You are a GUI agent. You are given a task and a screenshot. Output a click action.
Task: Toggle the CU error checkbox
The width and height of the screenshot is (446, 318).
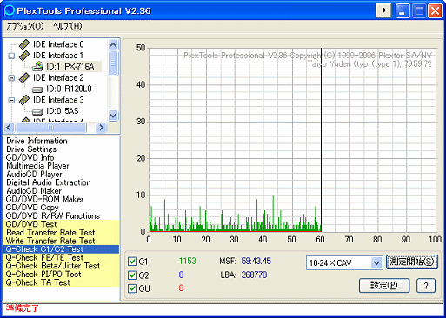[132, 288]
